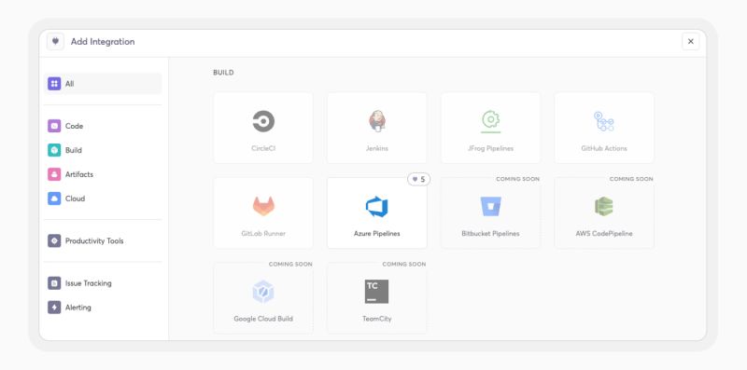Filter by the Code label

(x=75, y=126)
